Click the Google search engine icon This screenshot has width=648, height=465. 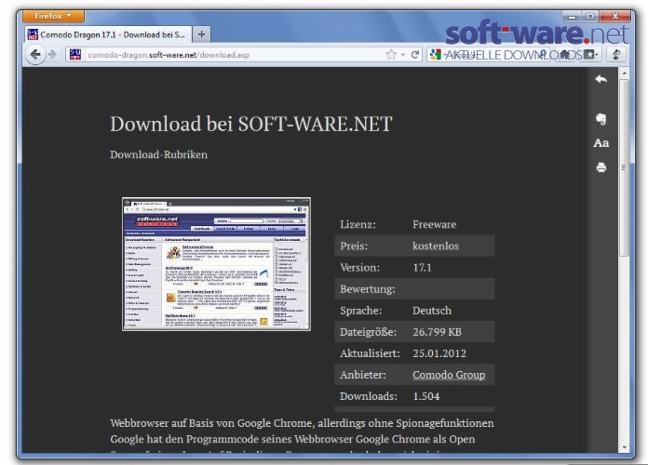pos(435,55)
